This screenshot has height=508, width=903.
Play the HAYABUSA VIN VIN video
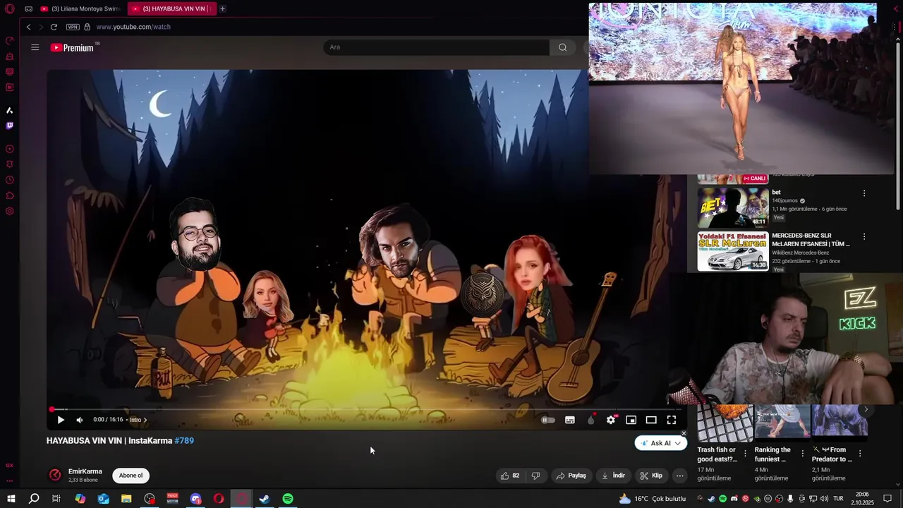tap(61, 420)
